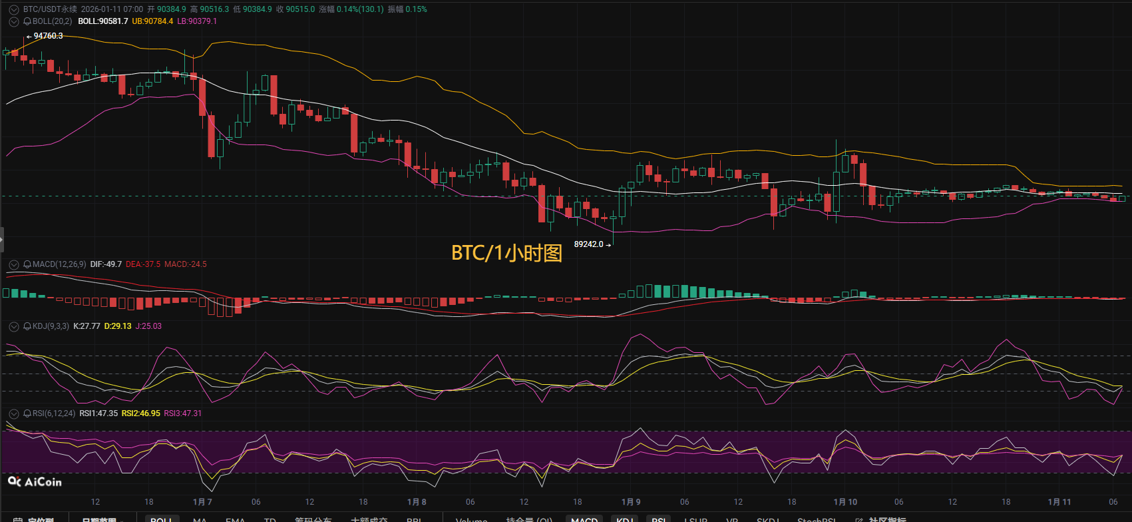Enable the Volume indicator in bottom bar

point(472,519)
